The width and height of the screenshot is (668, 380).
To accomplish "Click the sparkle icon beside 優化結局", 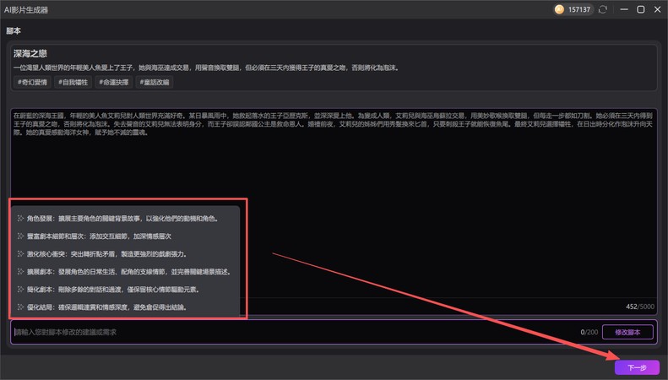I will click(19, 307).
